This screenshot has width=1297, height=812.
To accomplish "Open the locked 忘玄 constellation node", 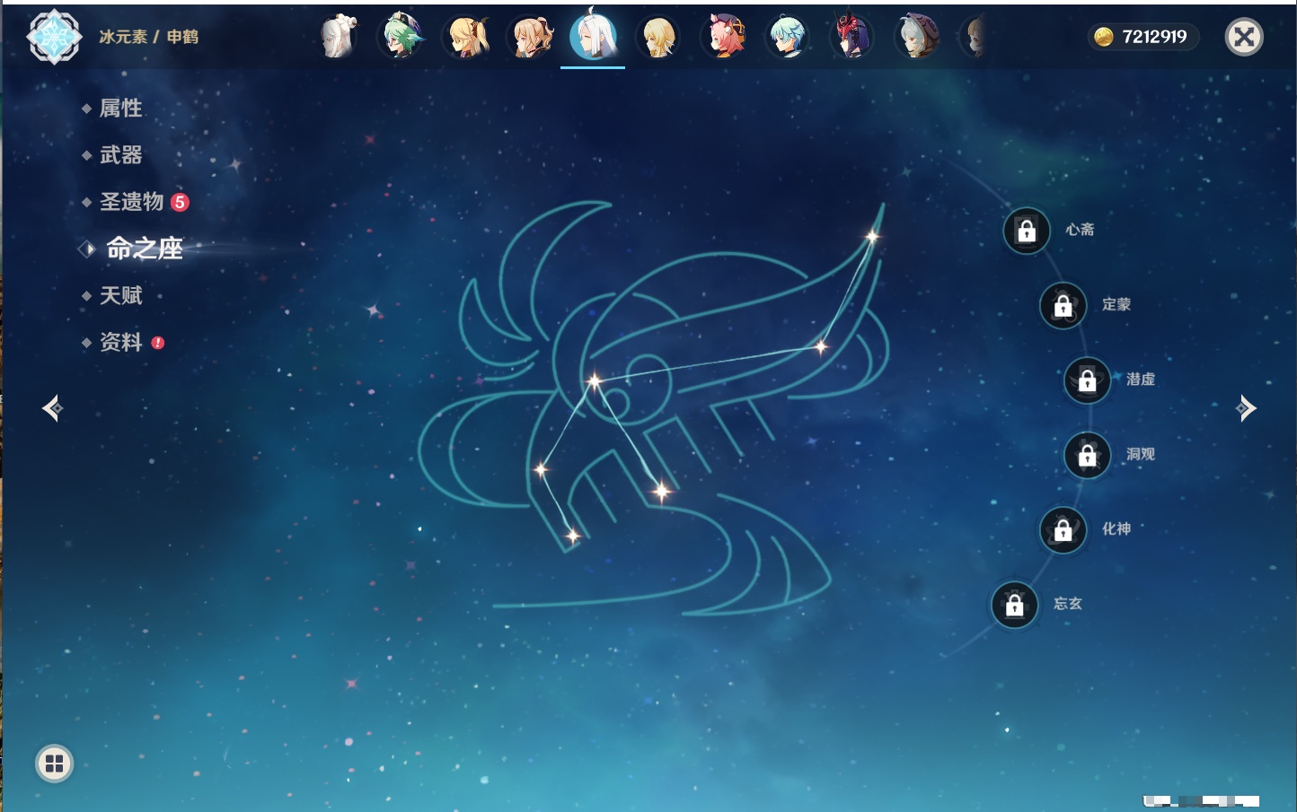I will pos(1015,605).
